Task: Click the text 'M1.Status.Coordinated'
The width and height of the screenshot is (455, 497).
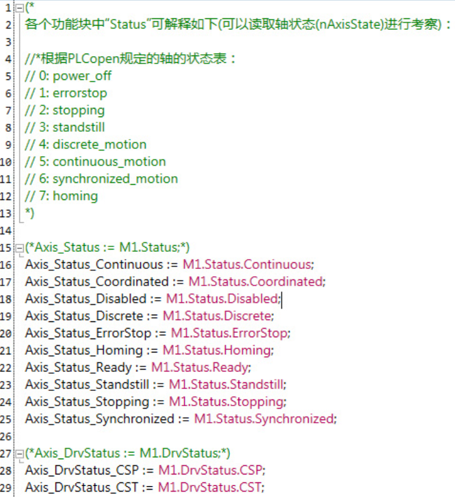Action: pyautogui.click(x=256, y=282)
